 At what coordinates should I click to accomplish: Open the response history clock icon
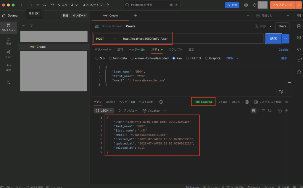(161, 102)
